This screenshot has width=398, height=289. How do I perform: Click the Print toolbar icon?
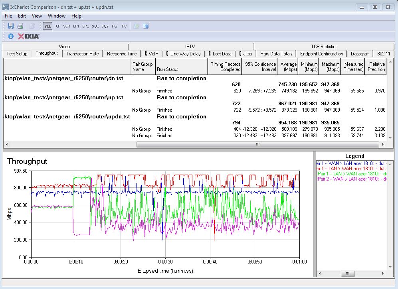click(x=20, y=26)
